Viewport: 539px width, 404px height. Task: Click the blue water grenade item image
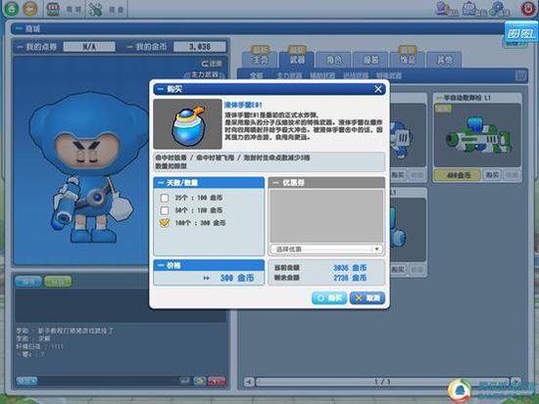tap(188, 124)
